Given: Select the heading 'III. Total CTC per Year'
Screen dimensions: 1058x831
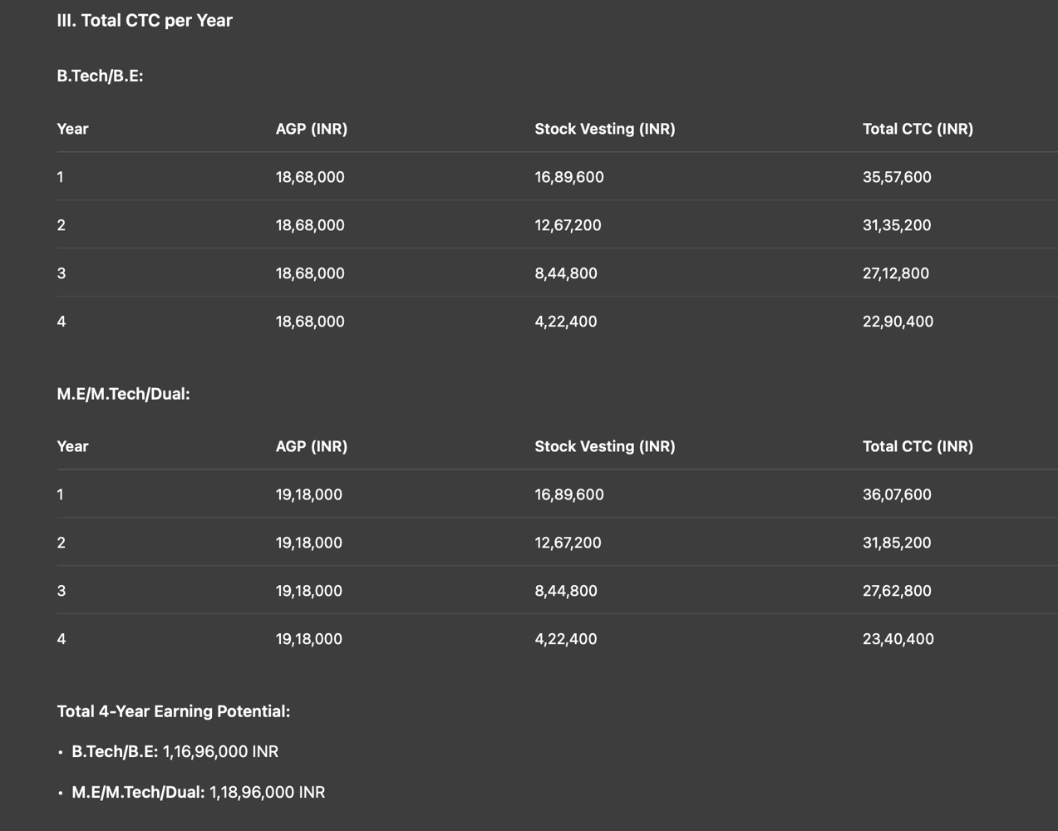Looking at the screenshot, I should coord(145,21).
